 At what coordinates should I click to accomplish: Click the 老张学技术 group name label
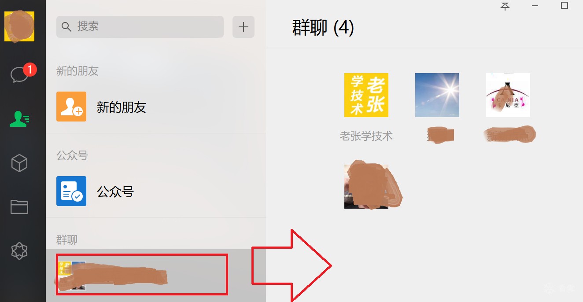pyautogui.click(x=366, y=136)
